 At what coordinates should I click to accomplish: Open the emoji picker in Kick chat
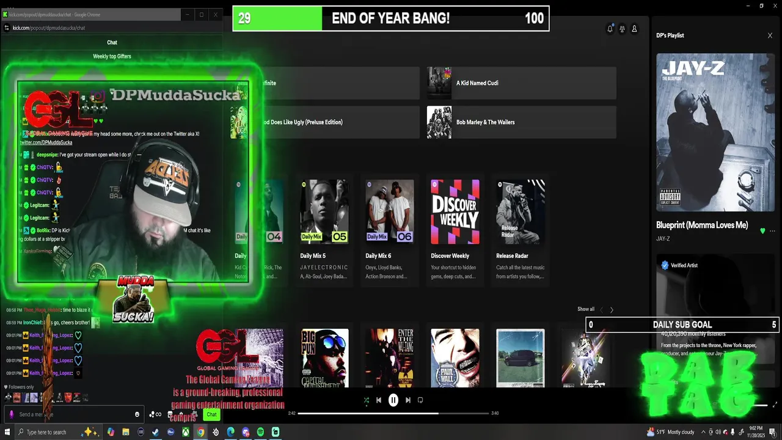137,414
